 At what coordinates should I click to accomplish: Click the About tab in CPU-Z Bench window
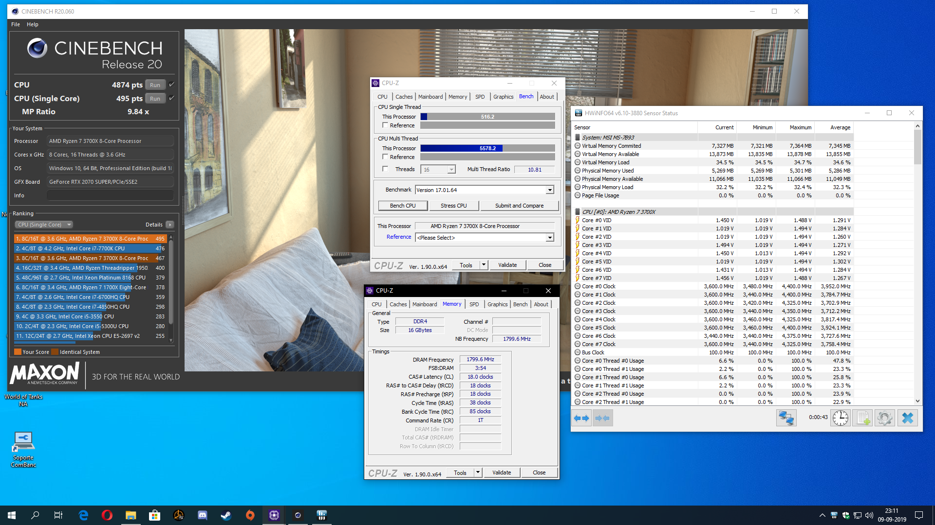pyautogui.click(x=547, y=97)
